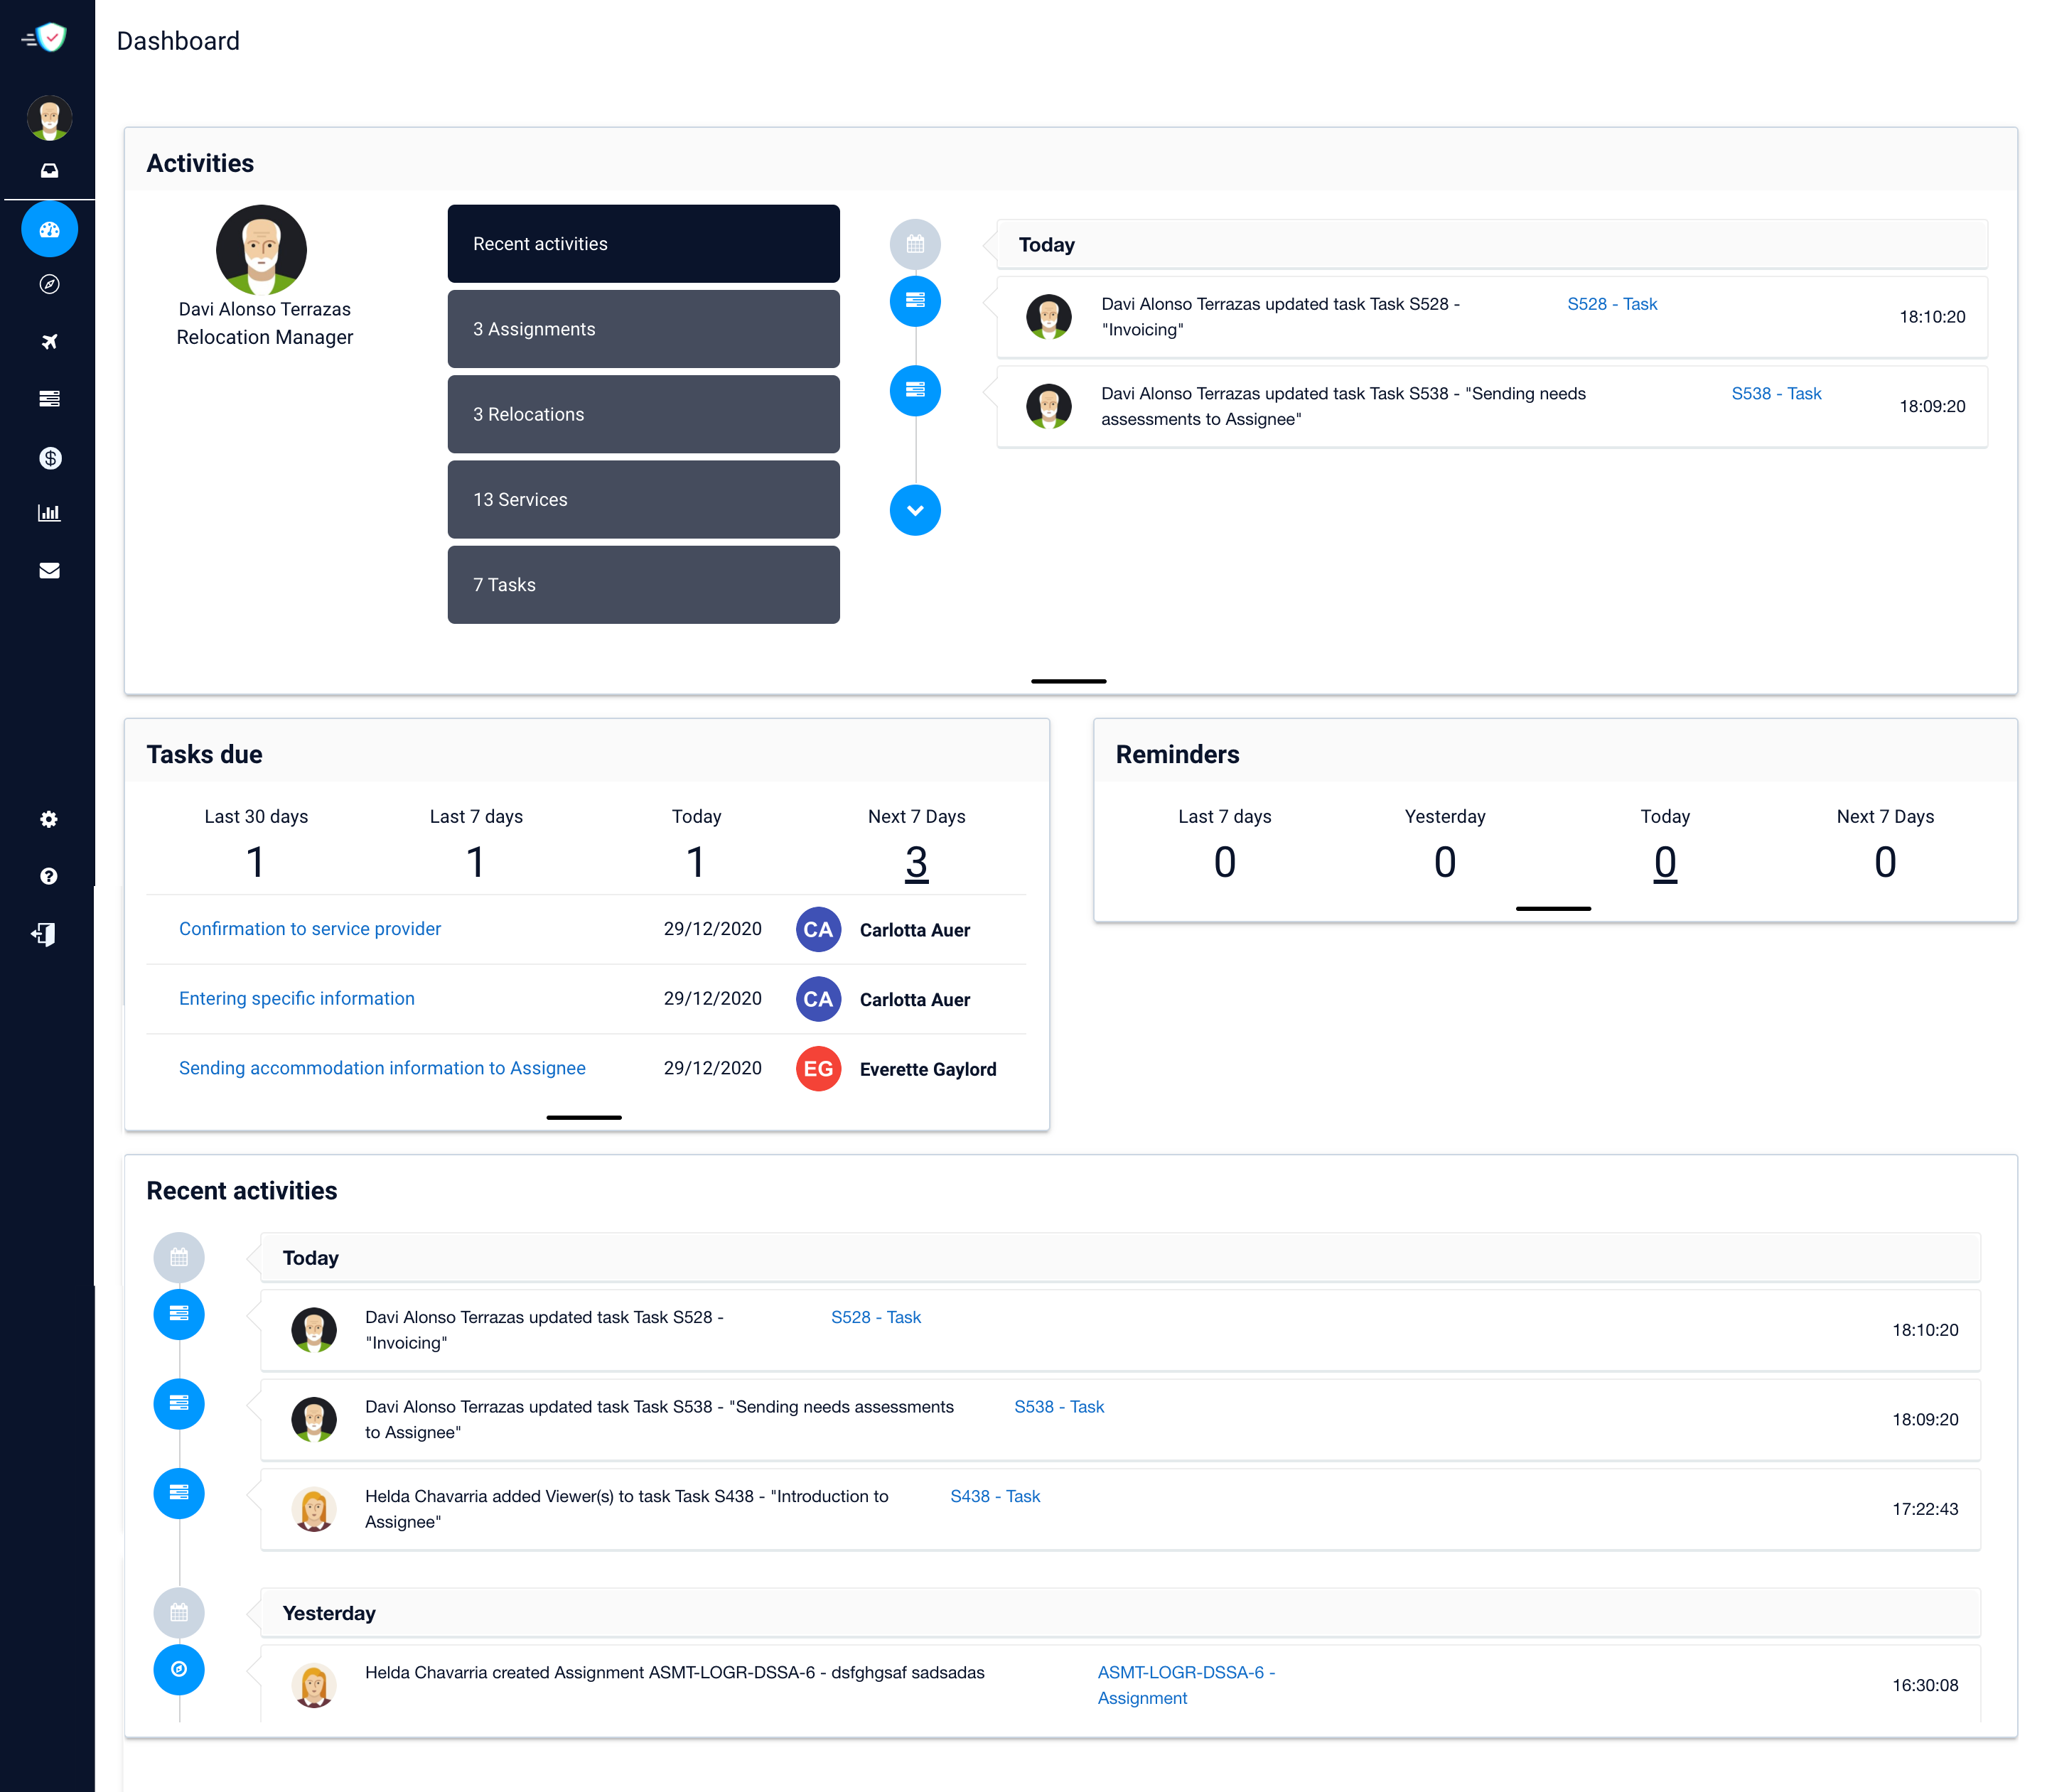The width and height of the screenshot is (2047, 1792).
Task: Click the dollar sign billing icon
Action: (49, 458)
